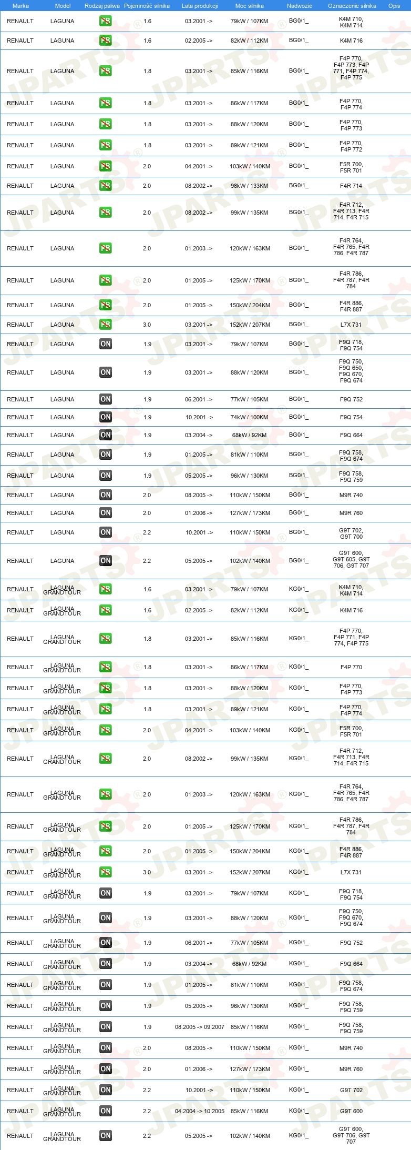This screenshot has width=411, height=1150.
Task: Select F9Q 754 engine code in 74kW row
Action: [351, 417]
